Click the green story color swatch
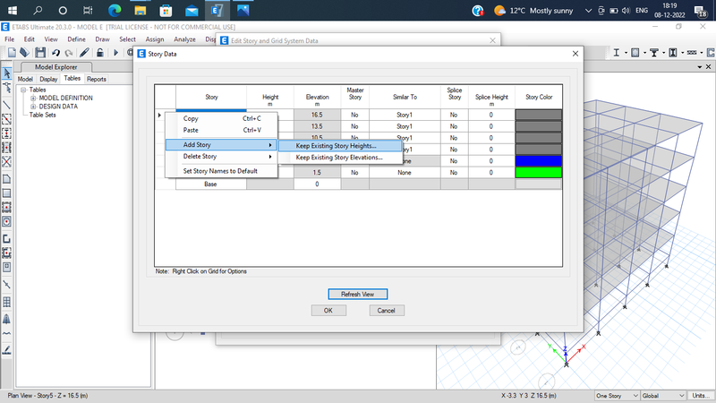Screen dimensions: 716x403 point(539,172)
